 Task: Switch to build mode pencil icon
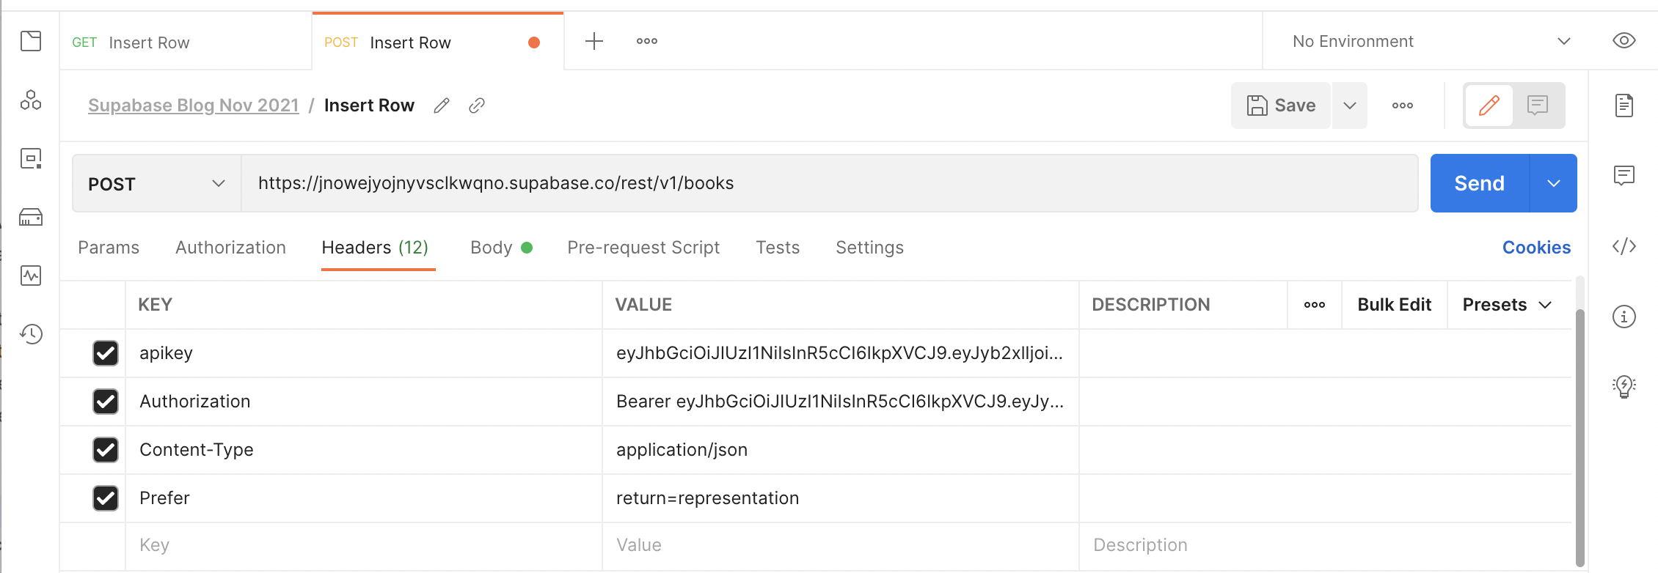[x=1489, y=106]
